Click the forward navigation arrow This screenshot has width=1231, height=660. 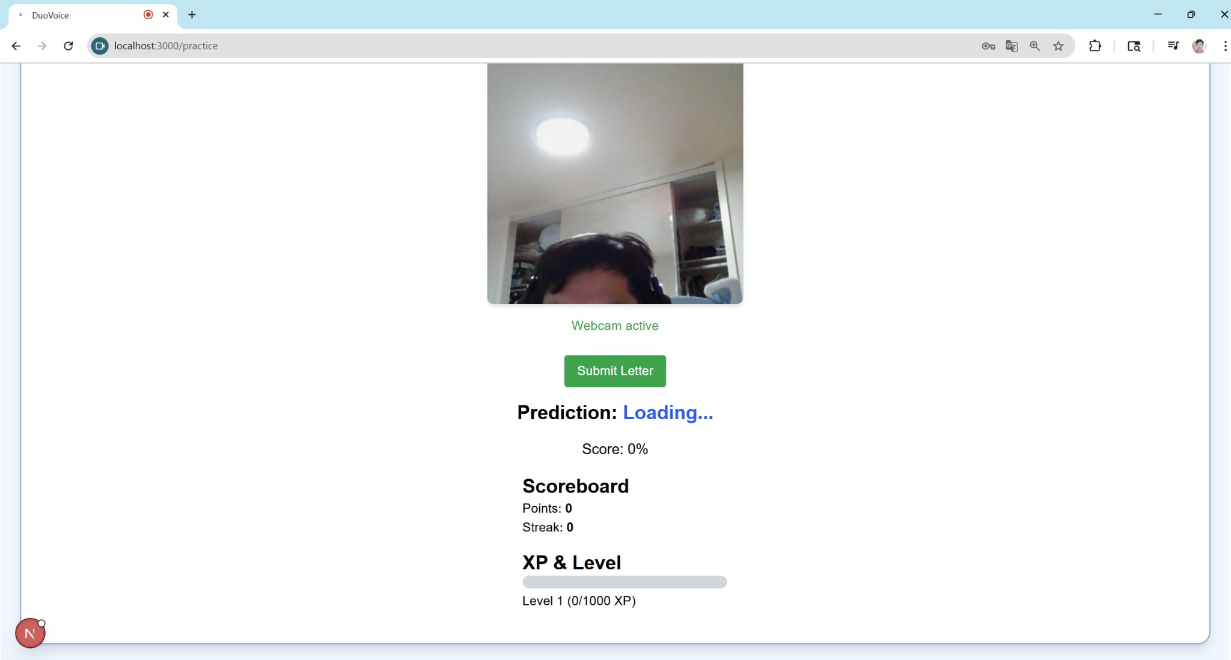tap(42, 46)
